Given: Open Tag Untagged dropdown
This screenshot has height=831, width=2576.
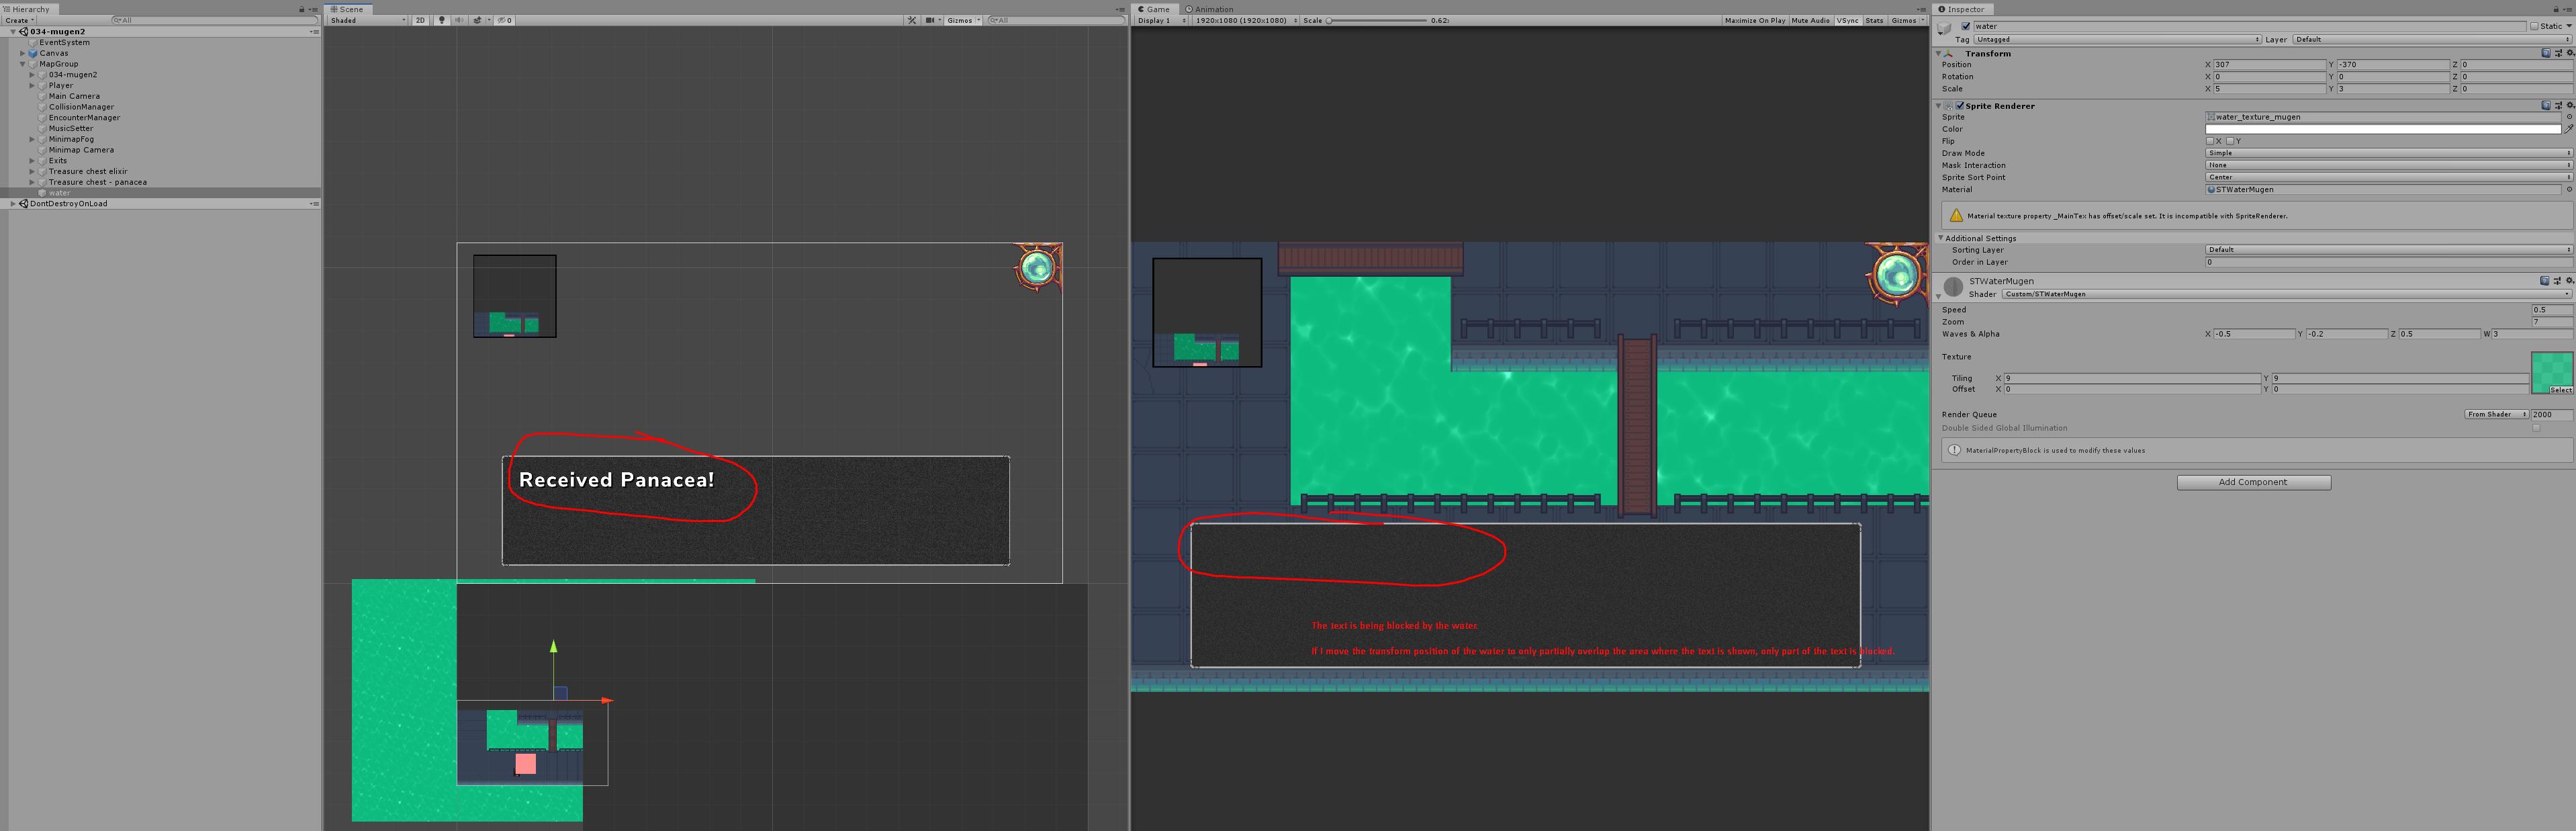Looking at the screenshot, I should (x=2117, y=39).
